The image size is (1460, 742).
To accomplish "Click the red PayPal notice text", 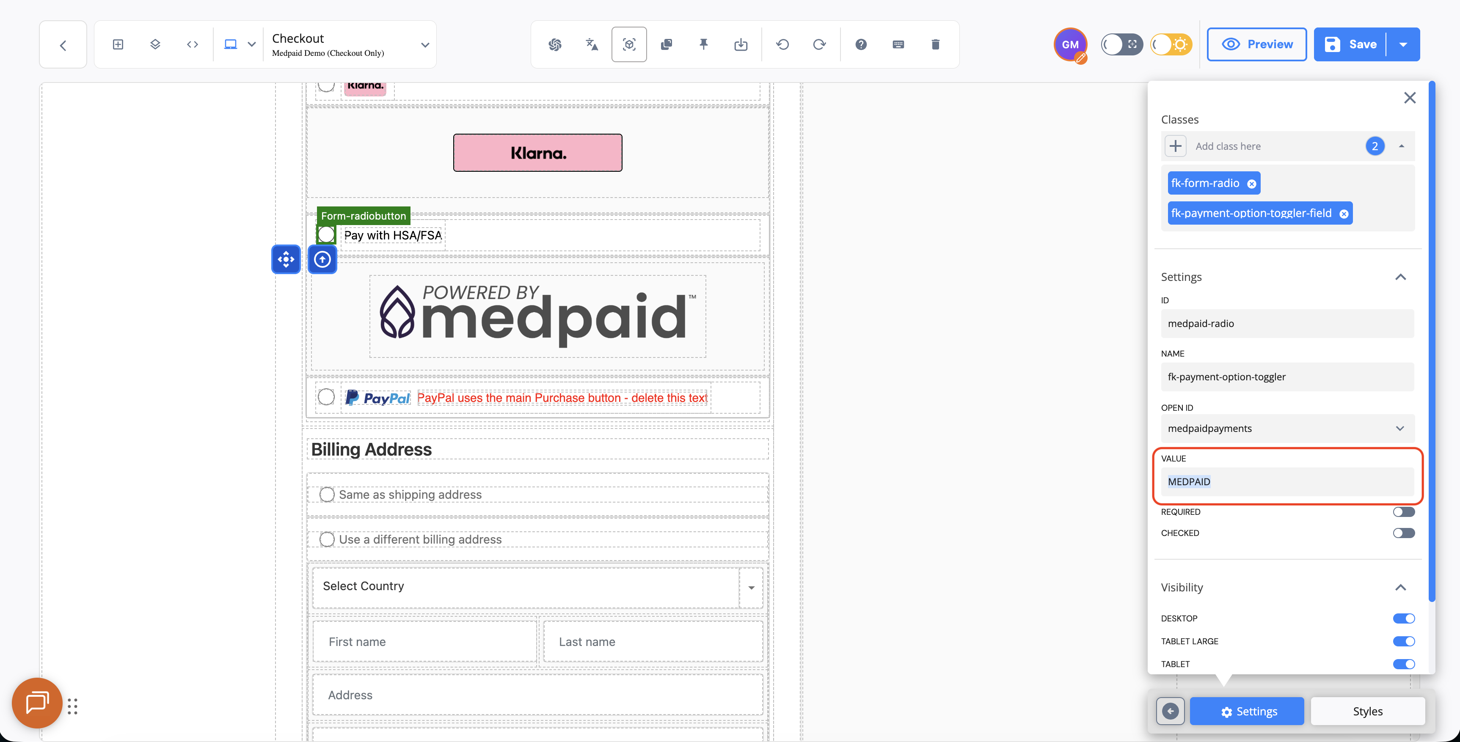I will [562, 398].
